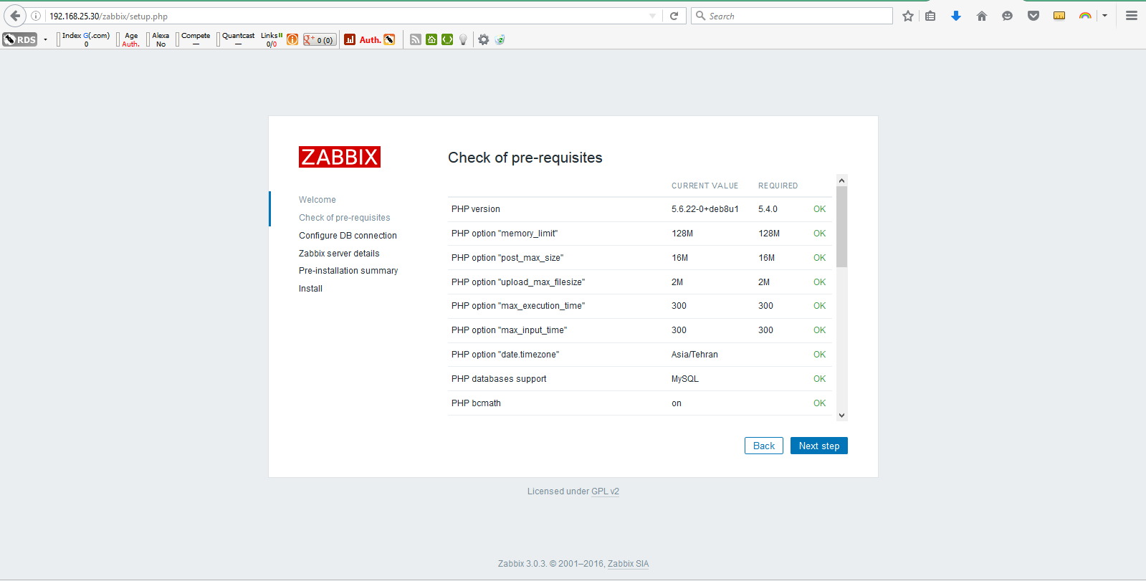Select the Welcome step in setup sidebar

(x=317, y=200)
